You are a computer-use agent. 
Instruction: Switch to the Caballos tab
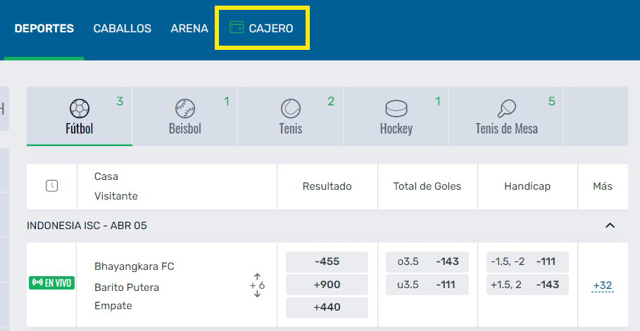[x=122, y=28]
